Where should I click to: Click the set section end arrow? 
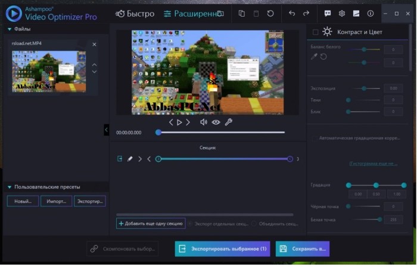149,159
